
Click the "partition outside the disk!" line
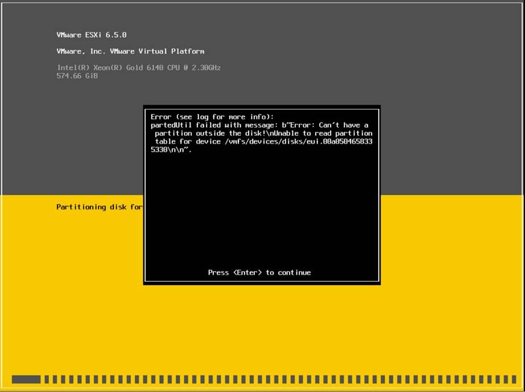pyautogui.click(x=263, y=133)
